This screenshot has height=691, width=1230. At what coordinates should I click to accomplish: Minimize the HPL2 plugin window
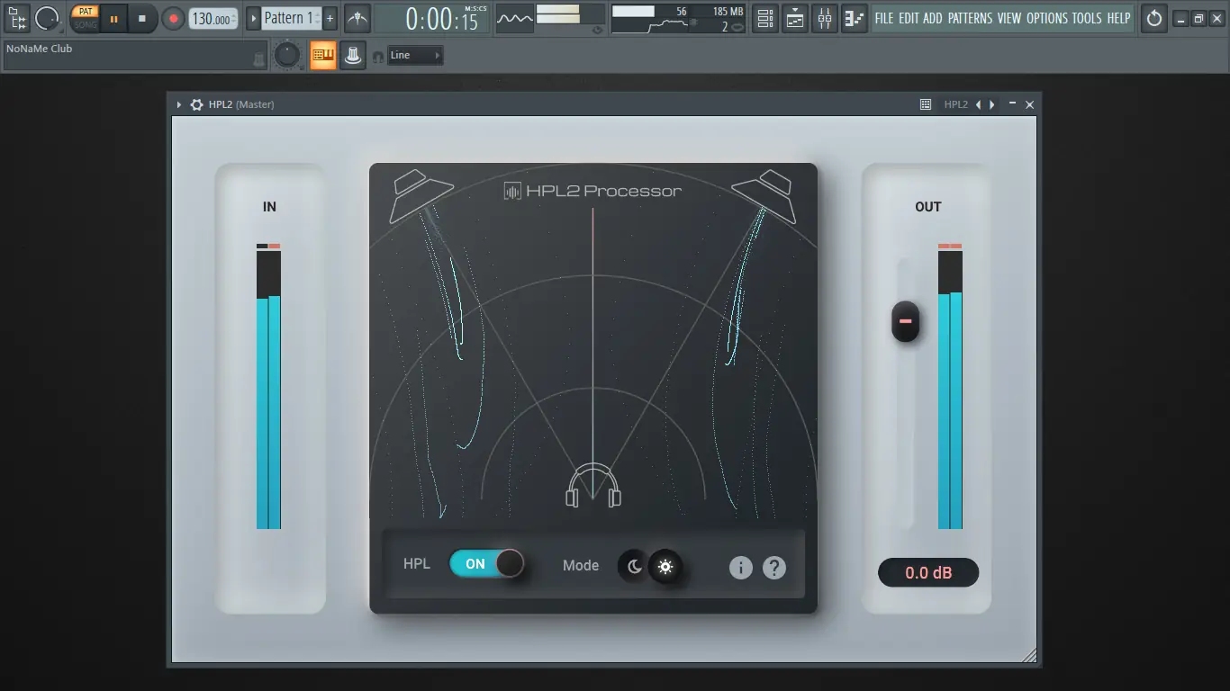(1013, 104)
